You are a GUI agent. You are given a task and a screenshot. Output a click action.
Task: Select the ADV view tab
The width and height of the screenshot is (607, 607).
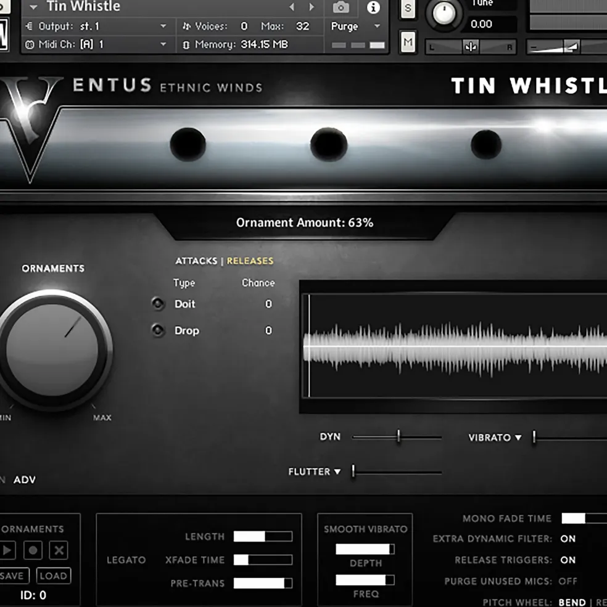point(25,480)
